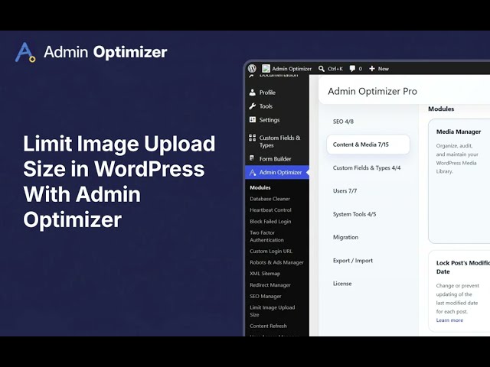Image resolution: width=490 pixels, height=367 pixels.
Task: Open the Heartbeat Control module
Action: coord(270,210)
